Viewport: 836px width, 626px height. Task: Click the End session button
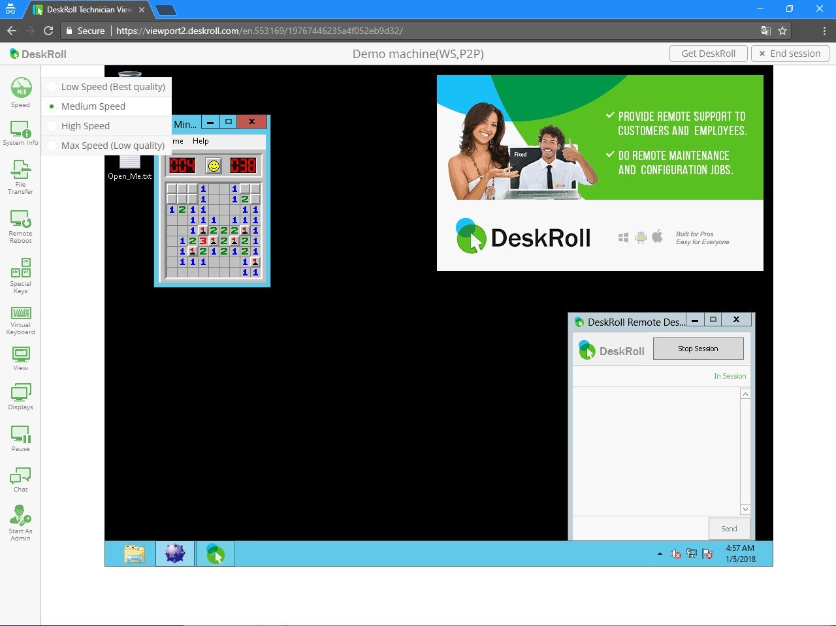790,54
